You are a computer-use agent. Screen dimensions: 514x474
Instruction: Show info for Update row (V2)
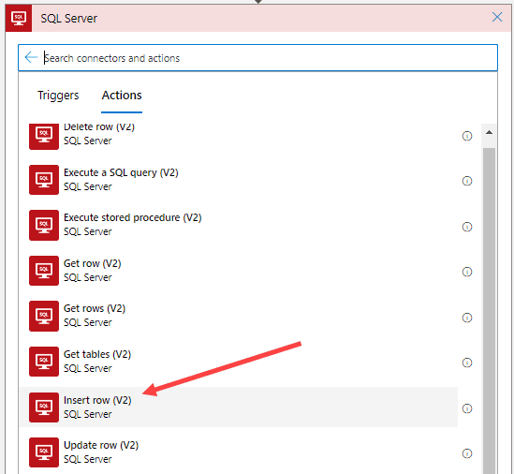pos(467,453)
